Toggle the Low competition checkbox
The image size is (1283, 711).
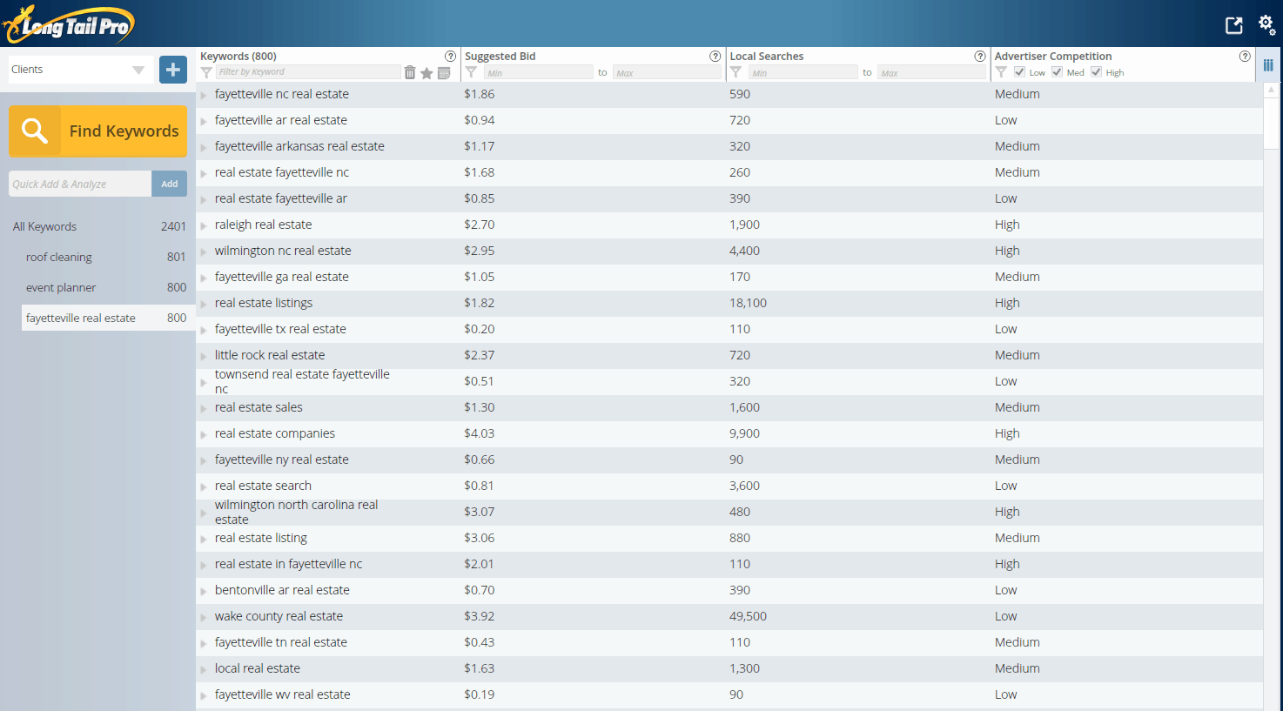click(1019, 72)
